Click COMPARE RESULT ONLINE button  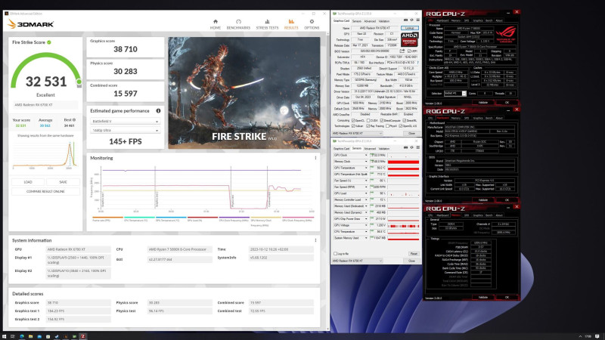click(45, 192)
